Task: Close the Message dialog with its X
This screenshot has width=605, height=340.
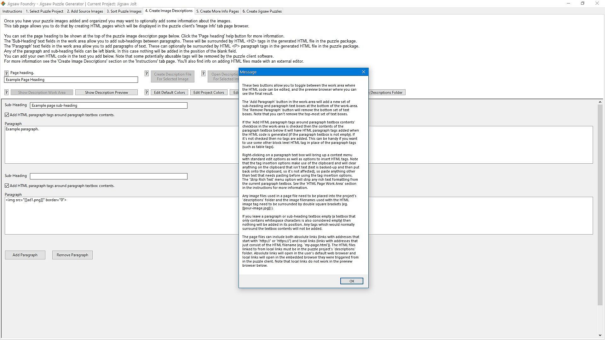Action: [x=364, y=72]
